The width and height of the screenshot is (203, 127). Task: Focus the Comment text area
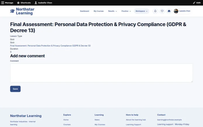click(101, 73)
